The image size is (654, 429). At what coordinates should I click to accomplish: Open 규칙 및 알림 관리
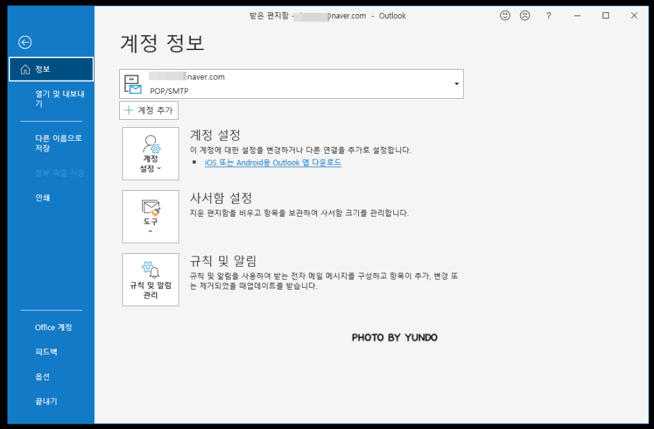pos(150,279)
